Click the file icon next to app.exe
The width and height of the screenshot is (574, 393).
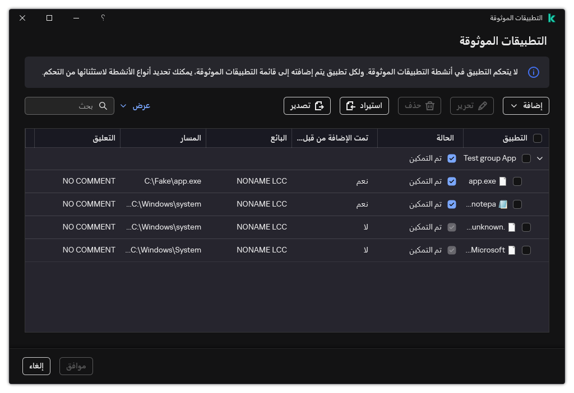pos(503,181)
